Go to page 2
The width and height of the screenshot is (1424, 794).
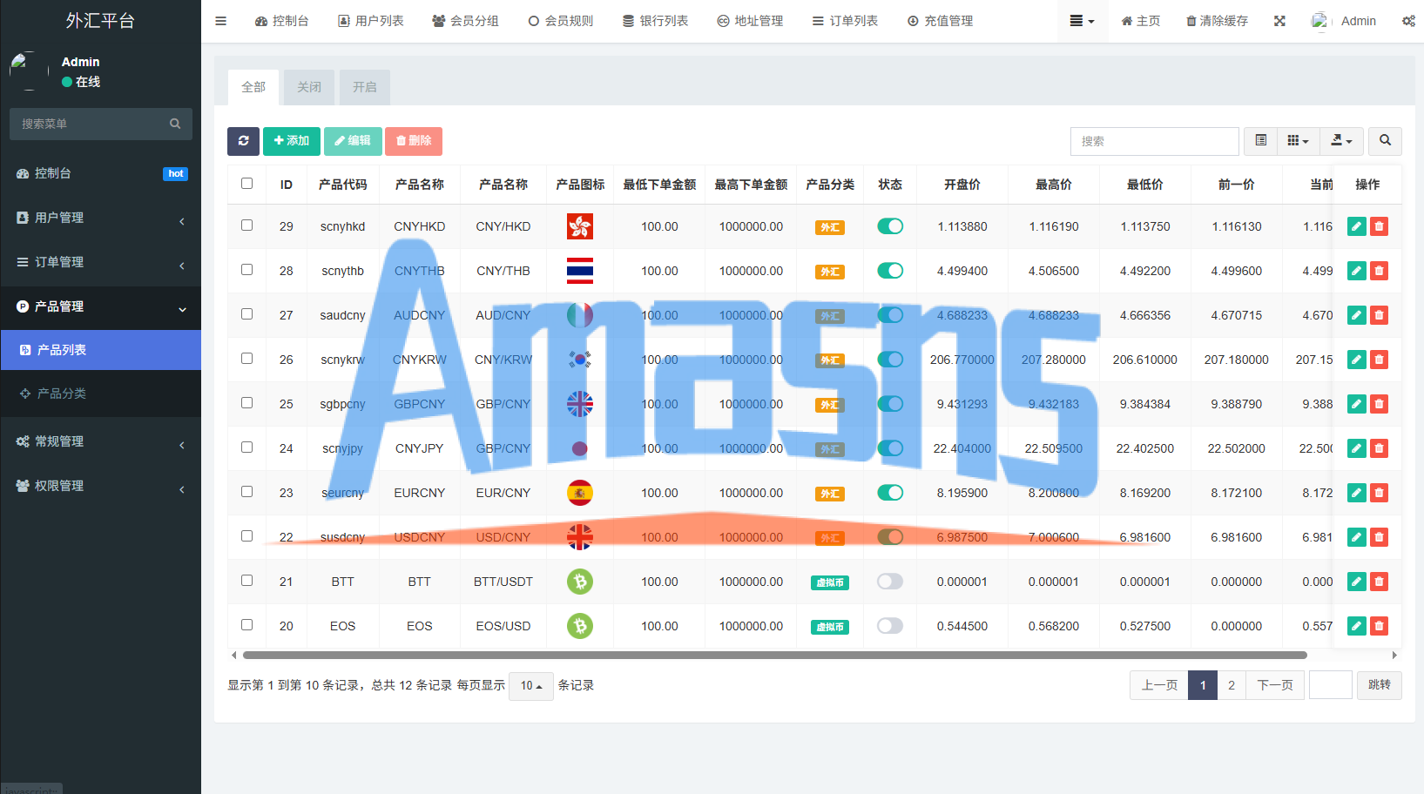tap(1232, 685)
